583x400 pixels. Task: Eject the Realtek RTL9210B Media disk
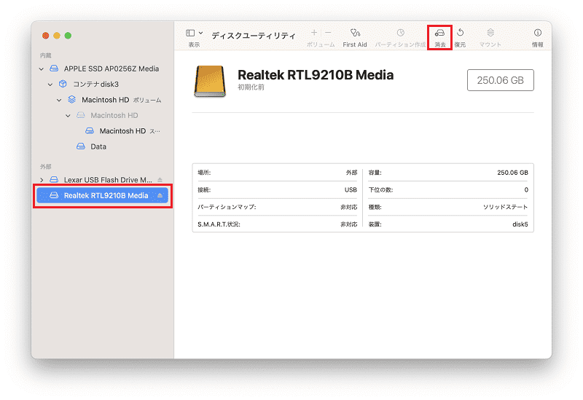[160, 195]
